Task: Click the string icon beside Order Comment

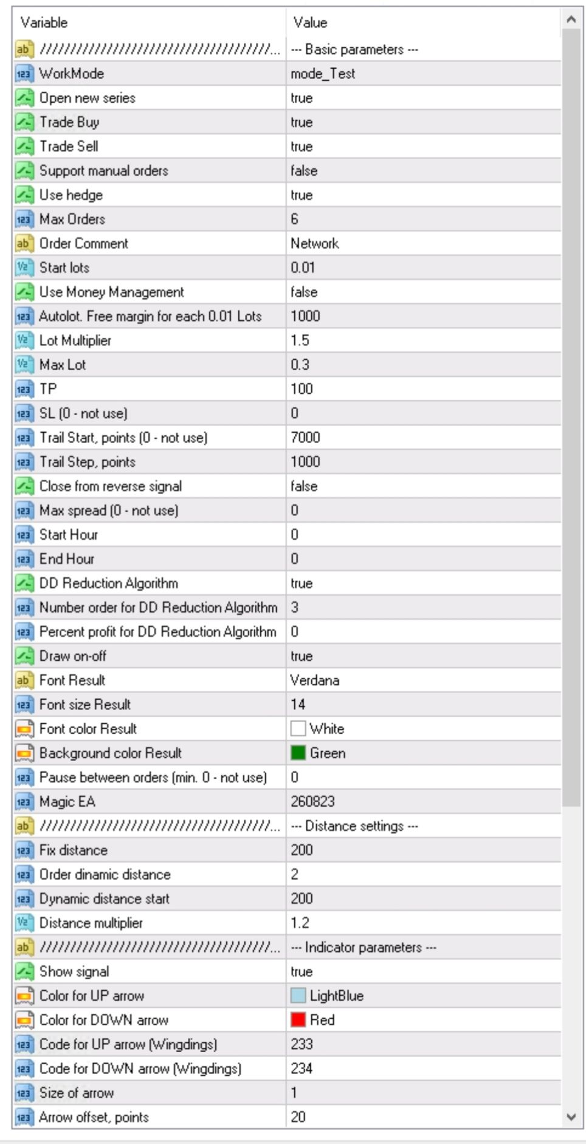Action: tap(24, 244)
